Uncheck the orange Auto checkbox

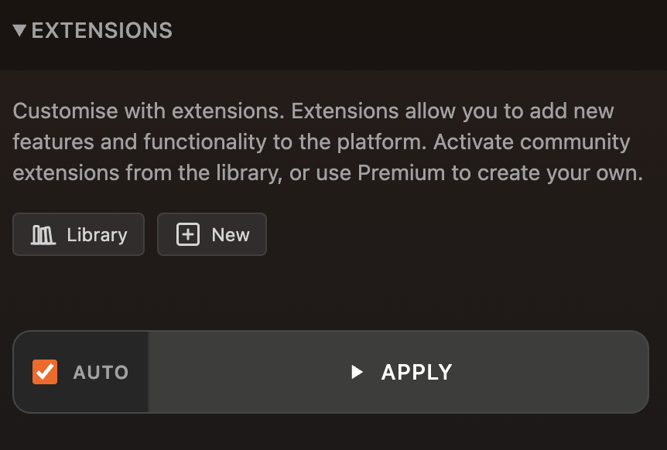pos(45,372)
